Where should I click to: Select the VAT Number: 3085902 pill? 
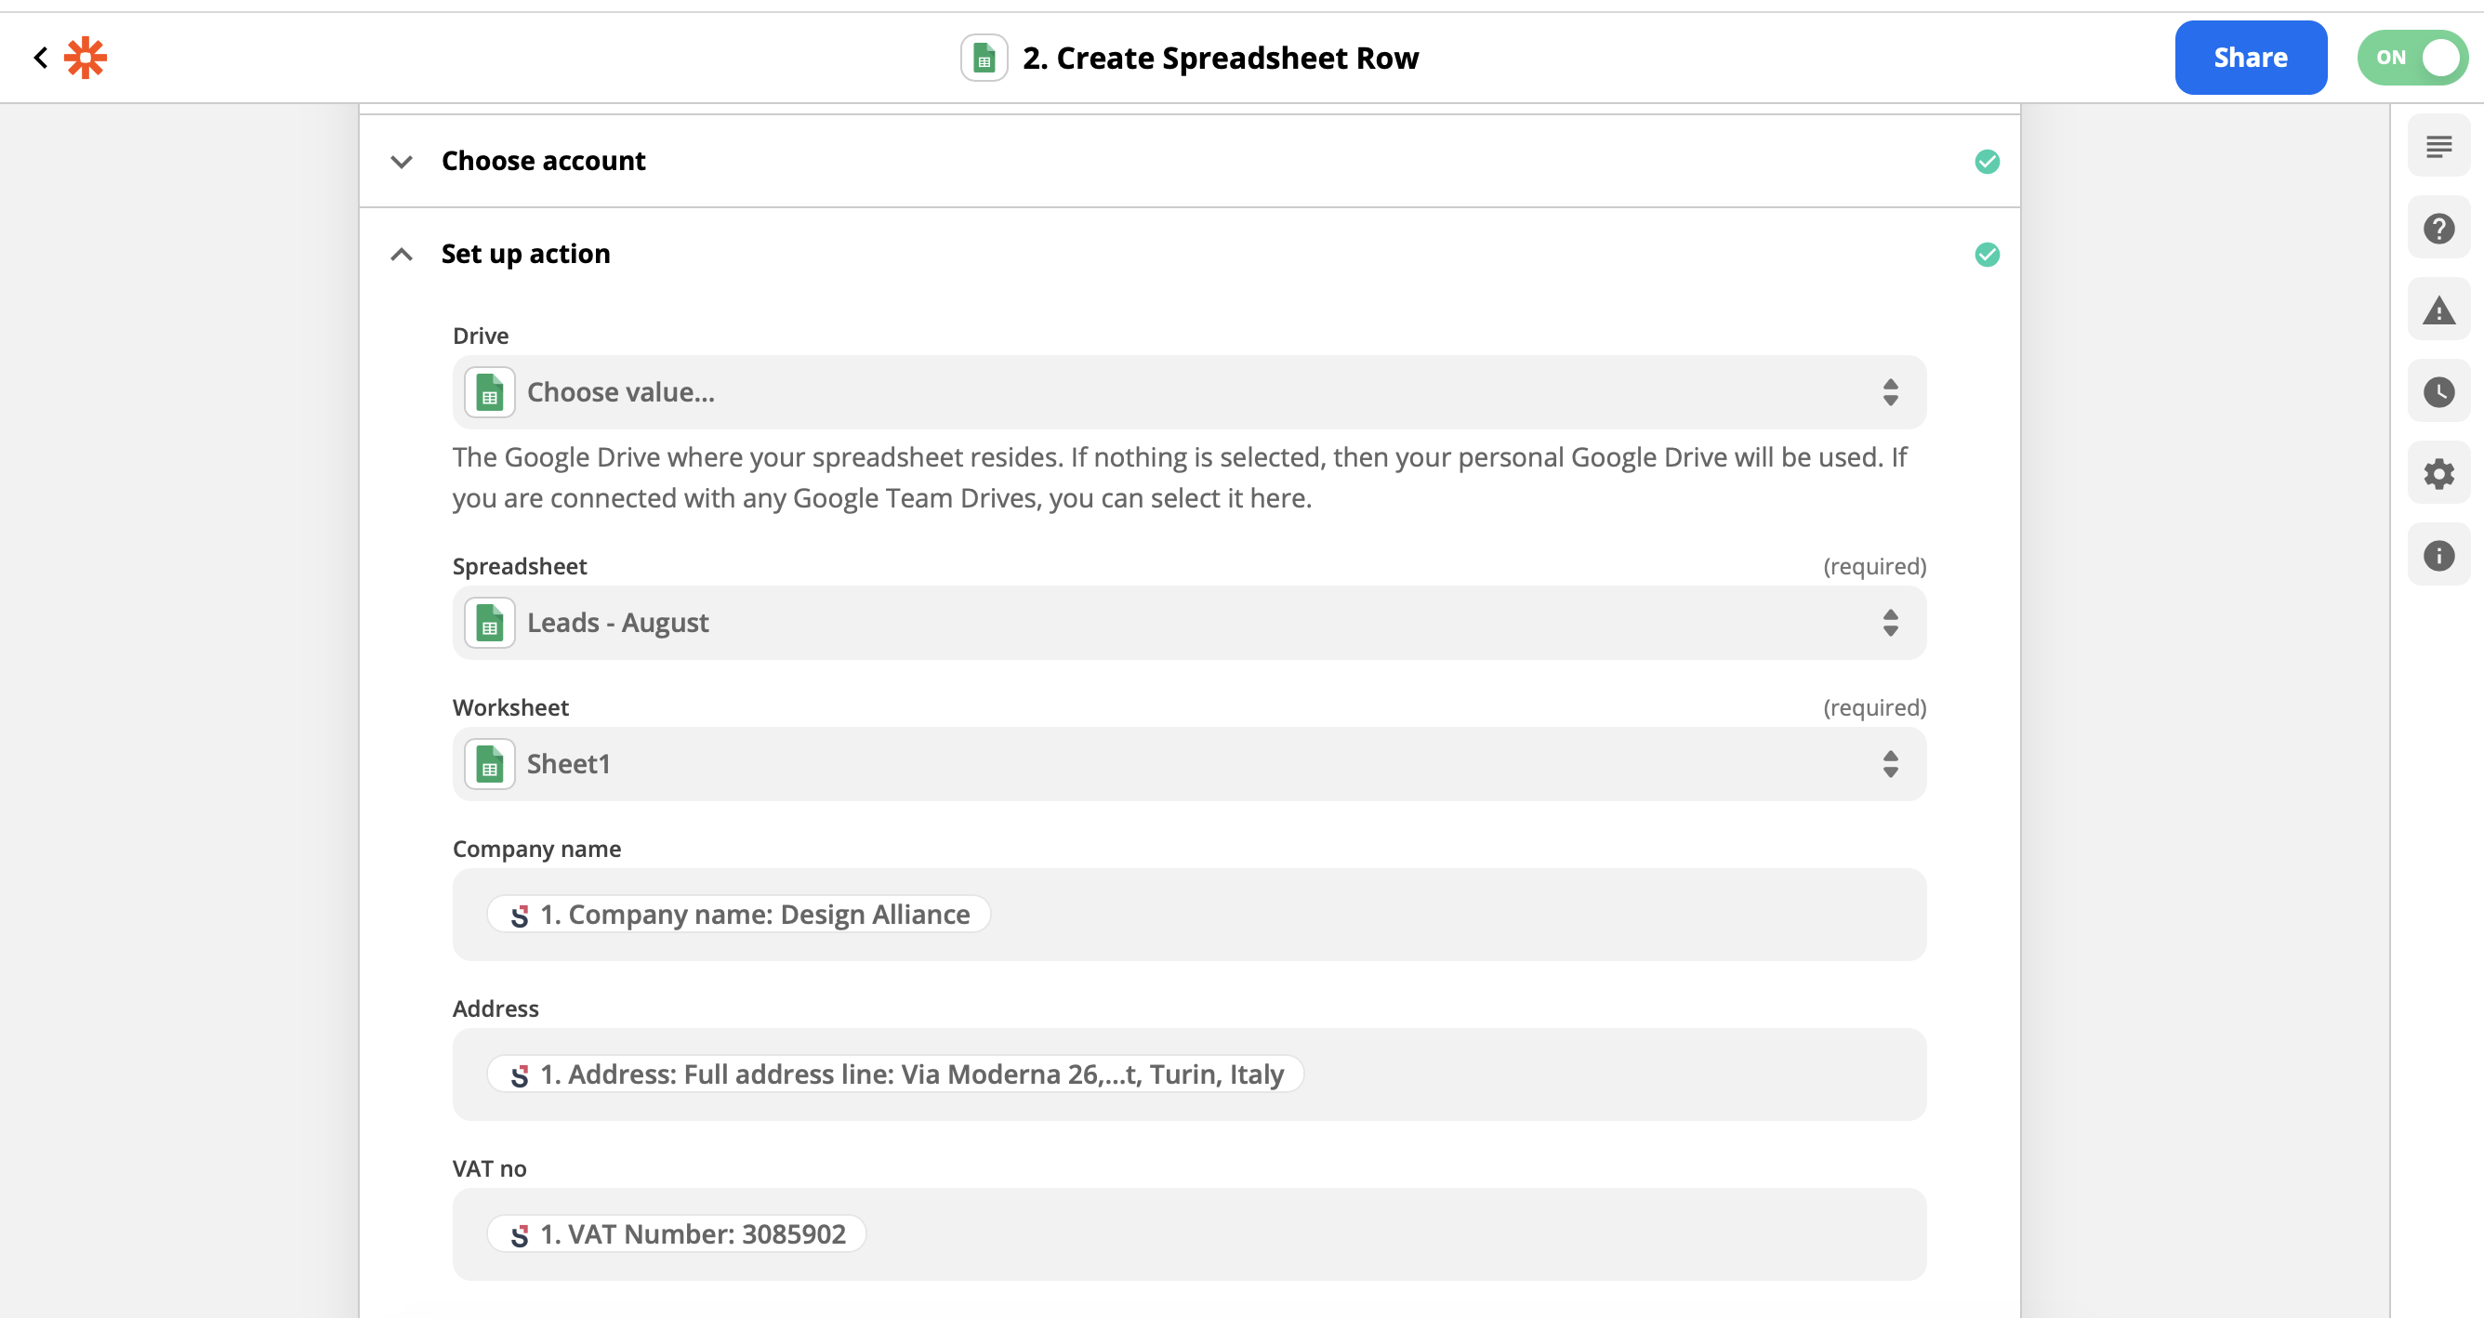pyautogui.click(x=677, y=1234)
